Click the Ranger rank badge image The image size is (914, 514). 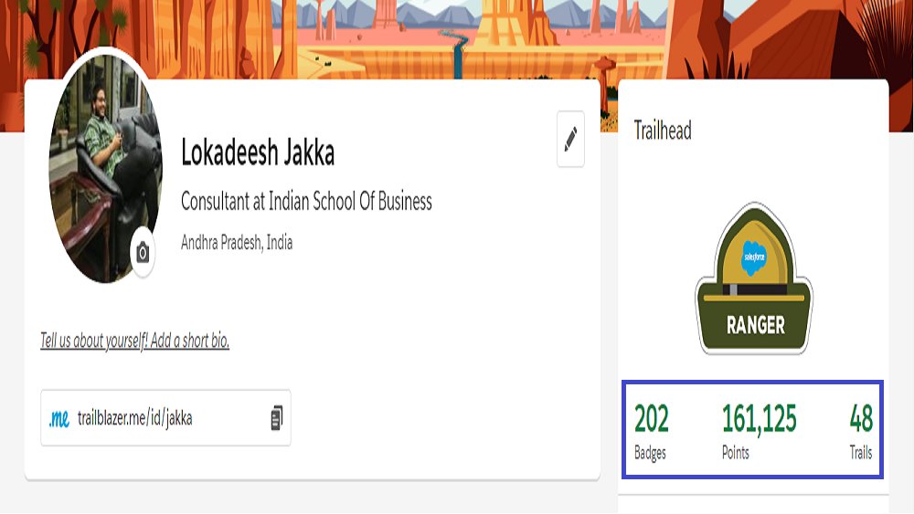[x=754, y=278]
